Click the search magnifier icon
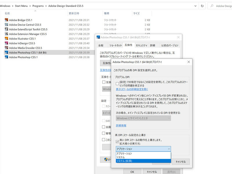Screen dimensions: 232x174 pos(212,6)
